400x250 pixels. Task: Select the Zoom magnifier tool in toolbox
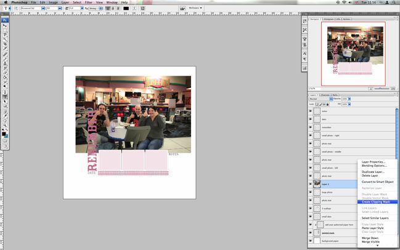[5, 126]
